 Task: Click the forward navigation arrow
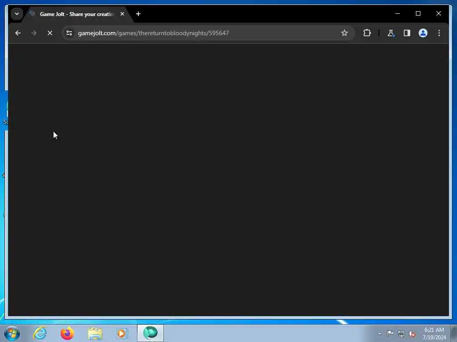[34, 33]
